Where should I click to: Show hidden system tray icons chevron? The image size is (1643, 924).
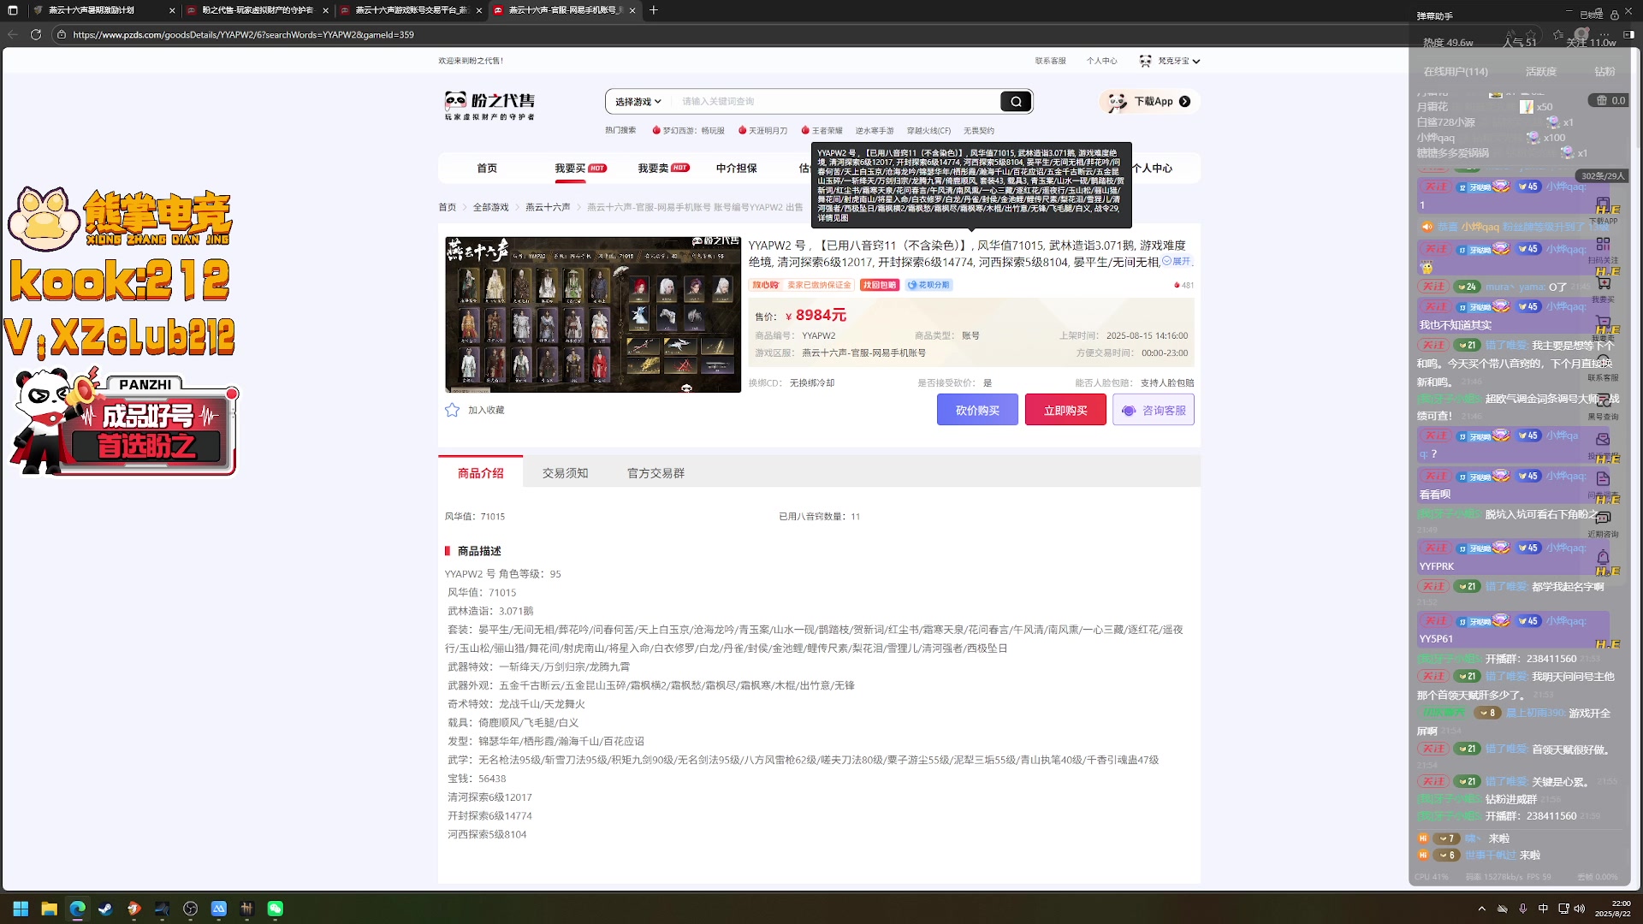pyautogui.click(x=1481, y=909)
